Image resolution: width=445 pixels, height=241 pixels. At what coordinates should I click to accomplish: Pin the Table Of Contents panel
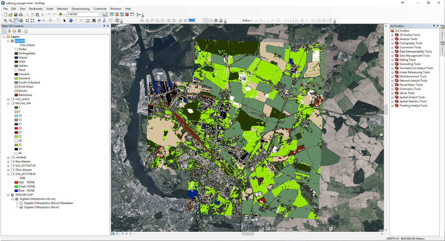coord(104,26)
